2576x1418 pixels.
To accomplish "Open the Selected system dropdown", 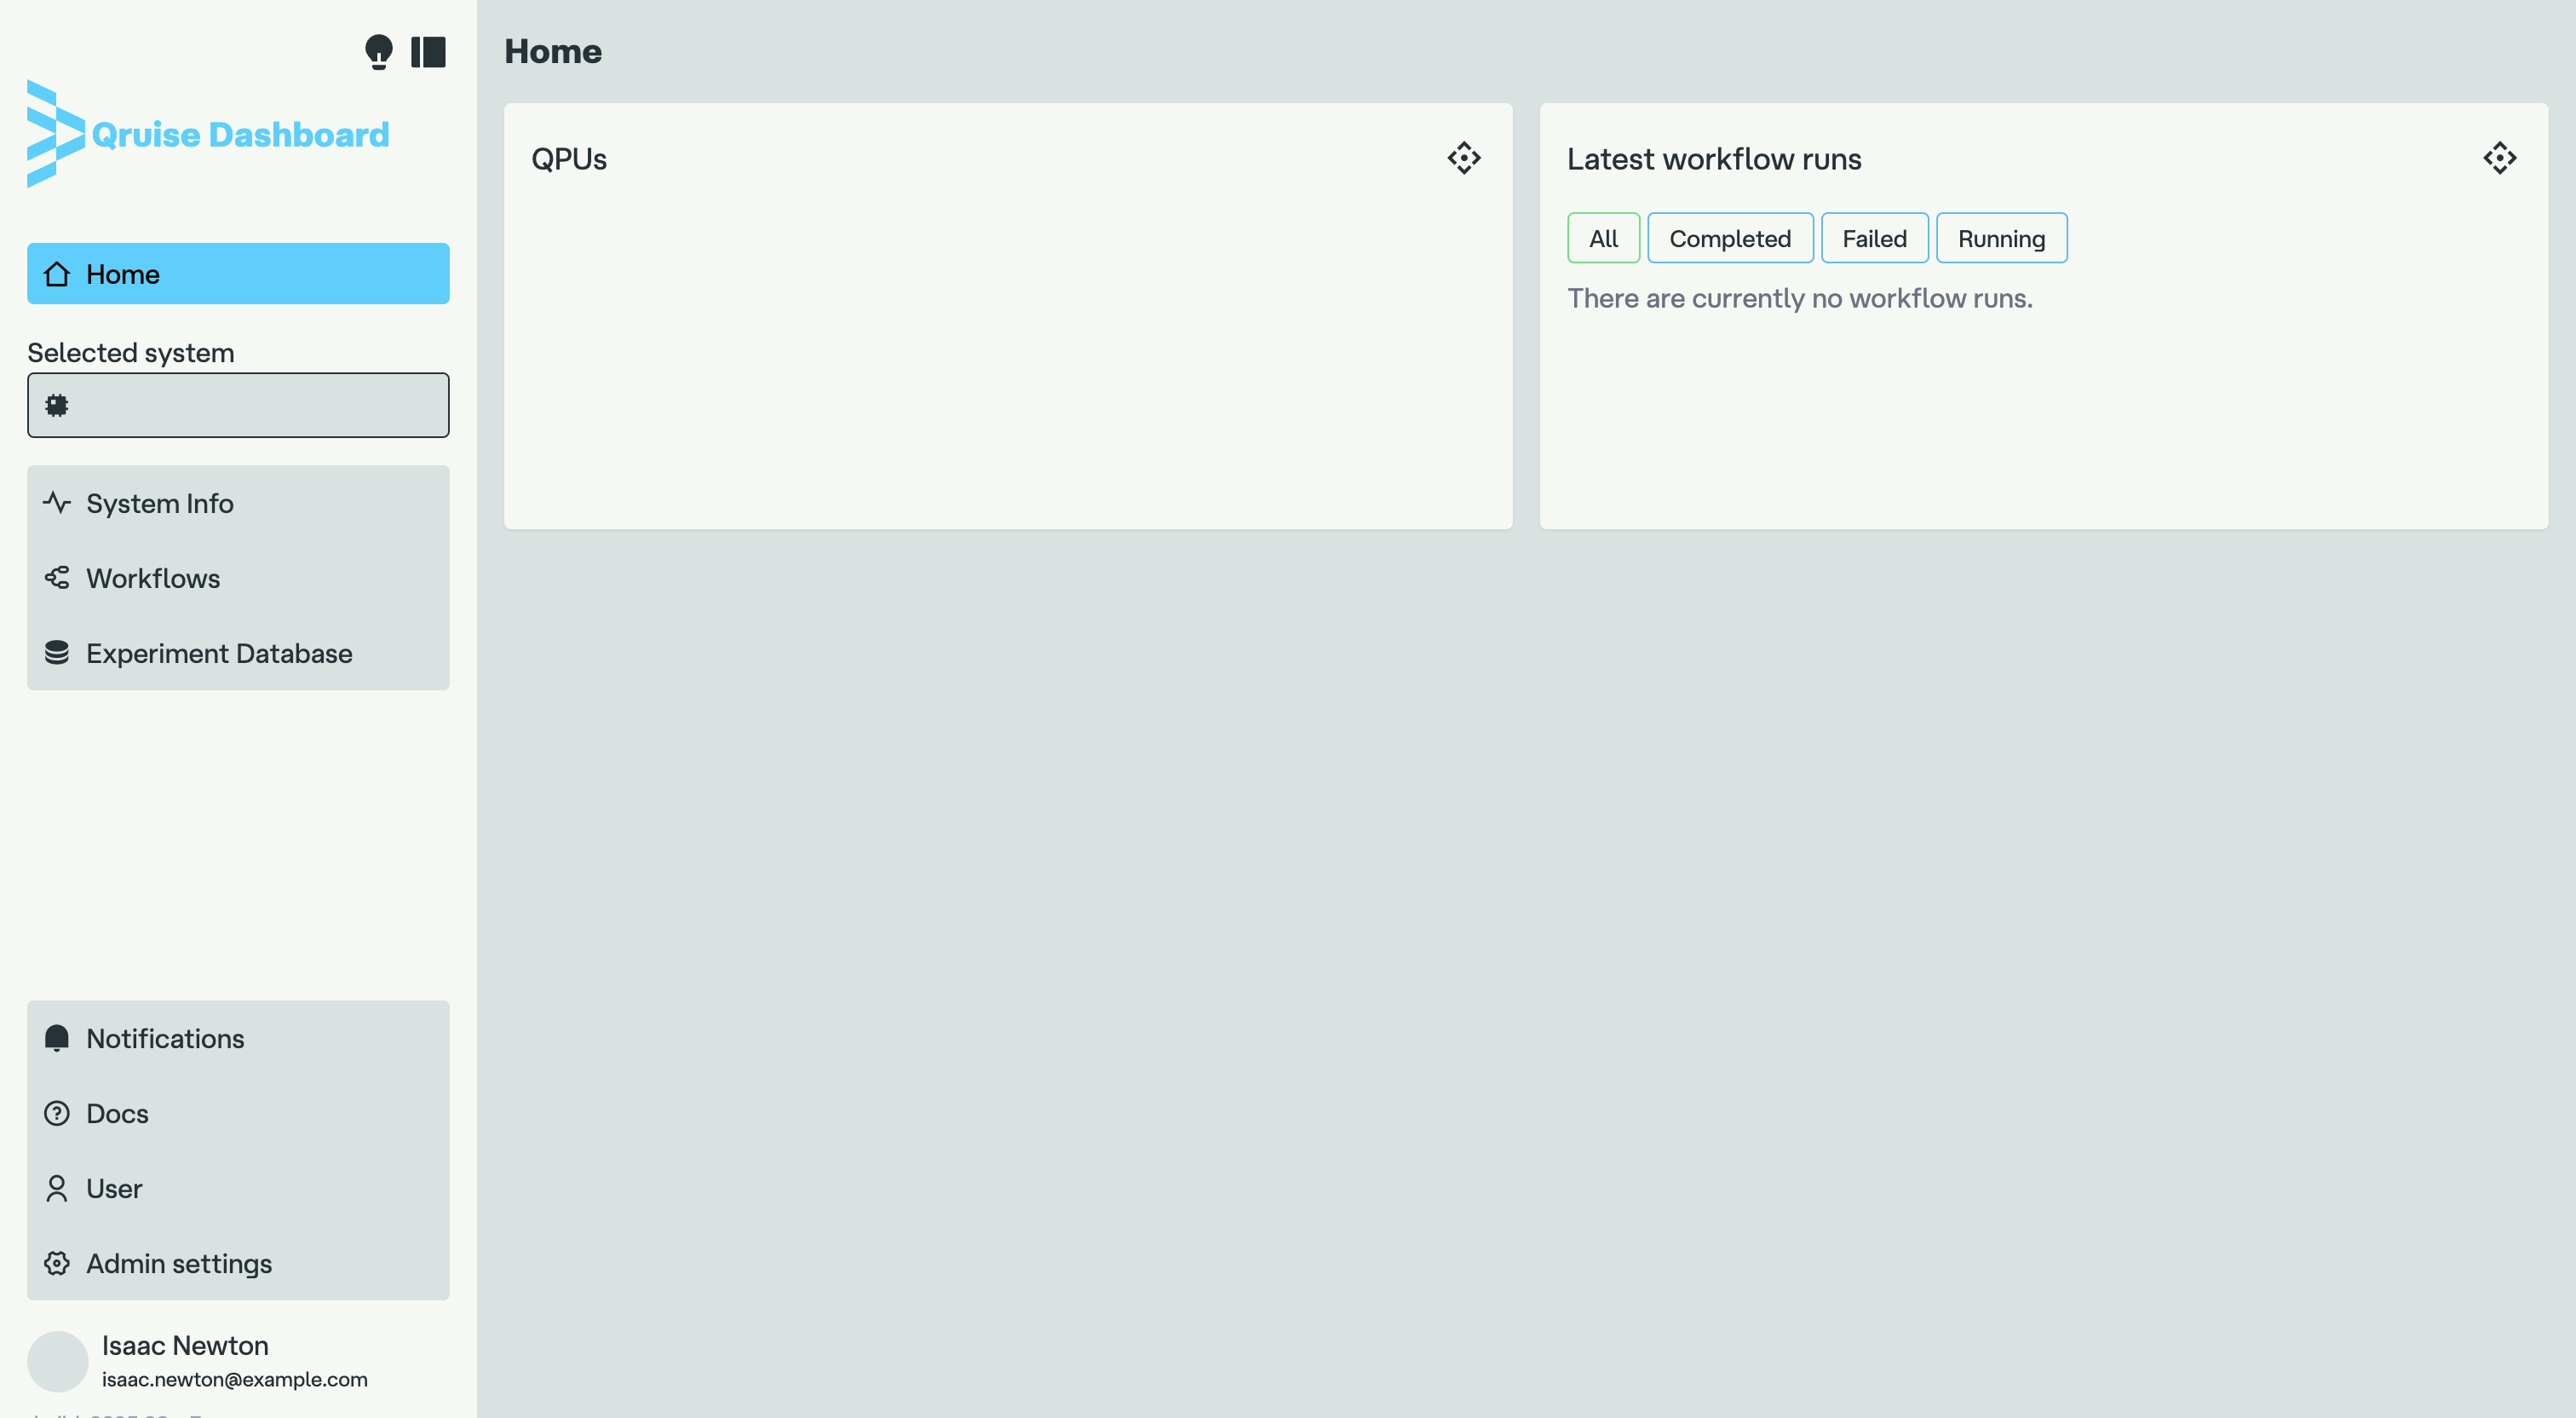I will click(x=238, y=406).
